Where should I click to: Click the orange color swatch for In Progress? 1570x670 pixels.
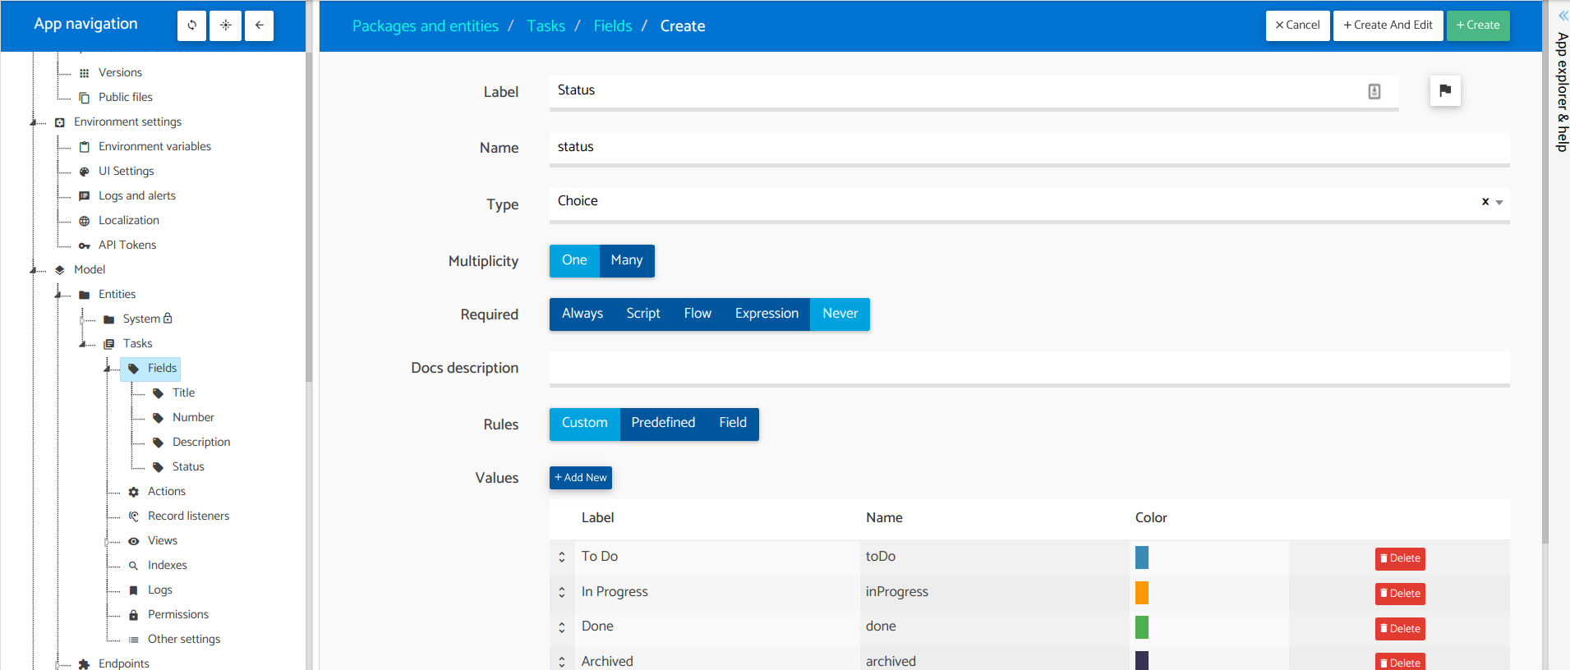[x=1142, y=593]
